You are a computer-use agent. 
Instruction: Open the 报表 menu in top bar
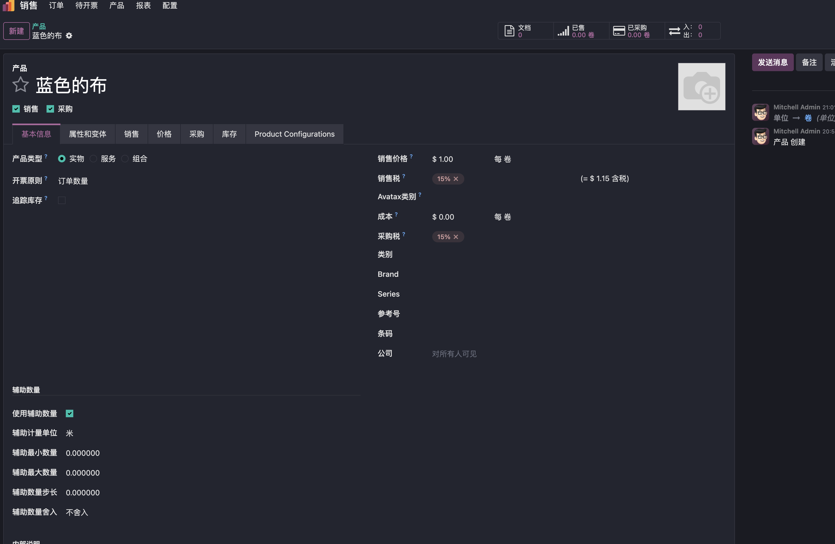point(144,6)
